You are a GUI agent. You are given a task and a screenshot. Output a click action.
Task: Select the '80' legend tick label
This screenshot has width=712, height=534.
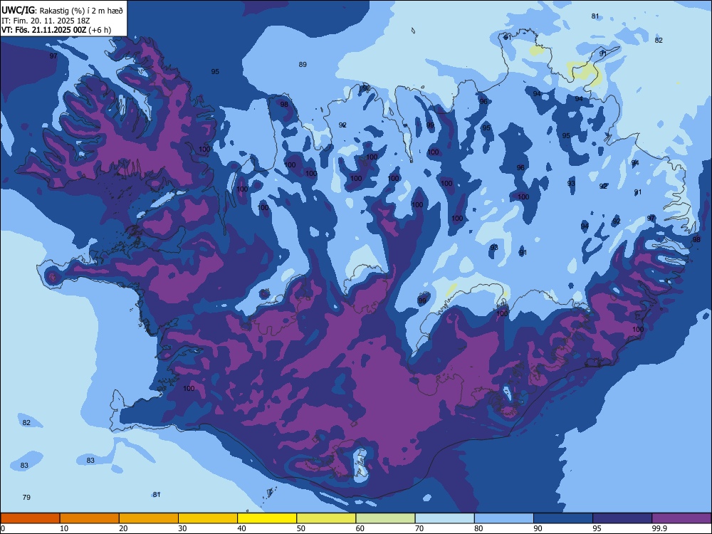click(x=478, y=528)
